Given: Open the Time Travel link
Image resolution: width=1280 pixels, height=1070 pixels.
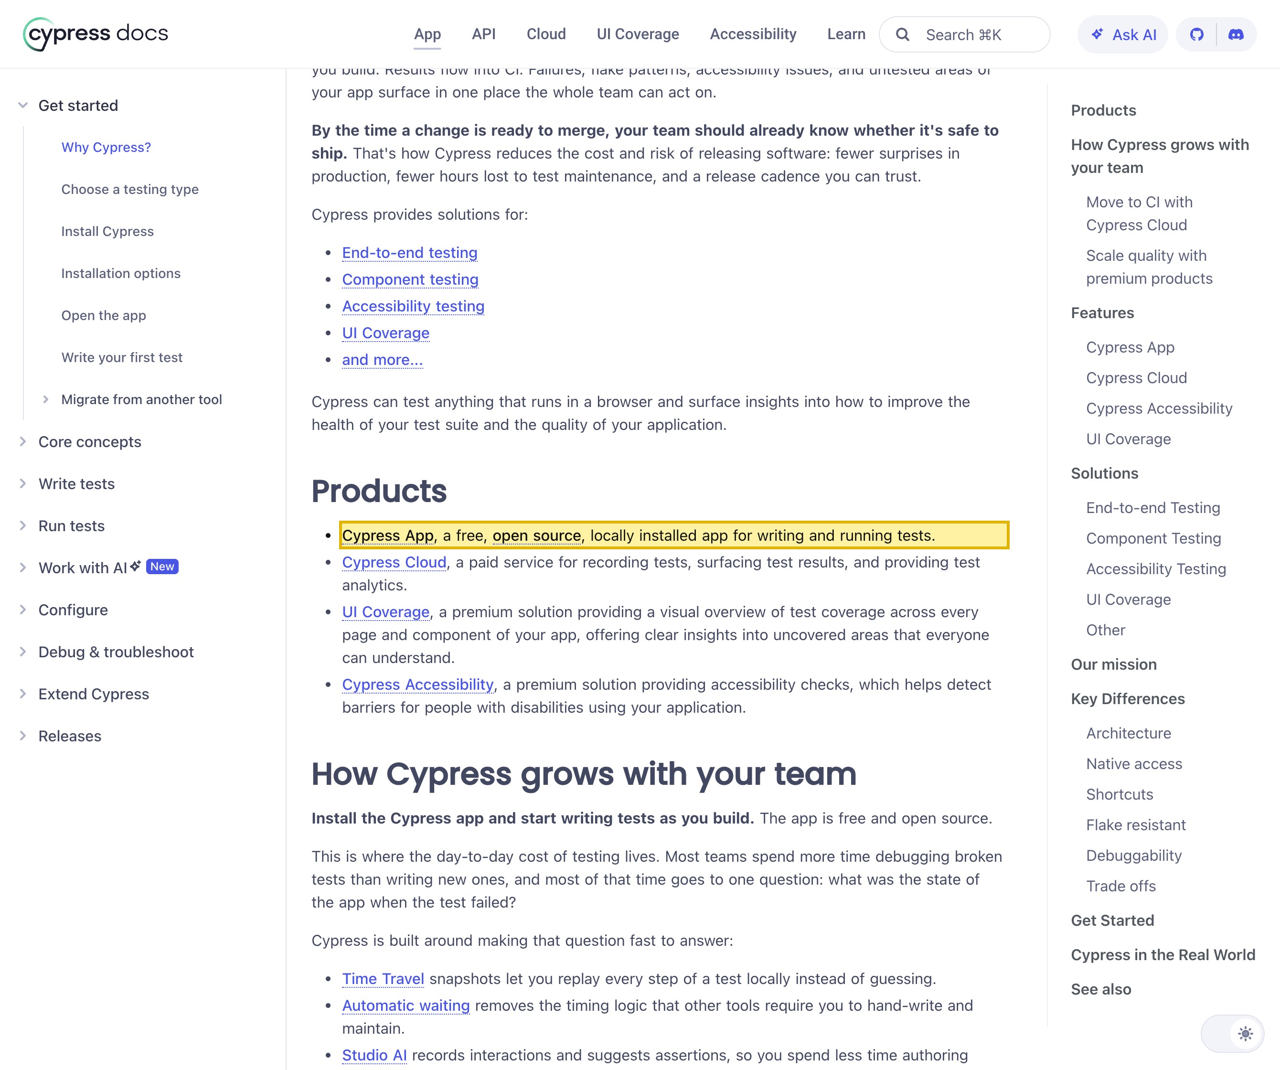Looking at the screenshot, I should 383,979.
